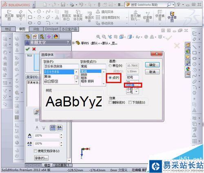The image size is (204, 173).
Task: Click down arrow on point size list
Action: pos(136,92)
